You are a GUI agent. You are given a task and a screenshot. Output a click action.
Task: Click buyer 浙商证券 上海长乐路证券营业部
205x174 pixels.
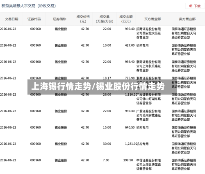pos(148,66)
